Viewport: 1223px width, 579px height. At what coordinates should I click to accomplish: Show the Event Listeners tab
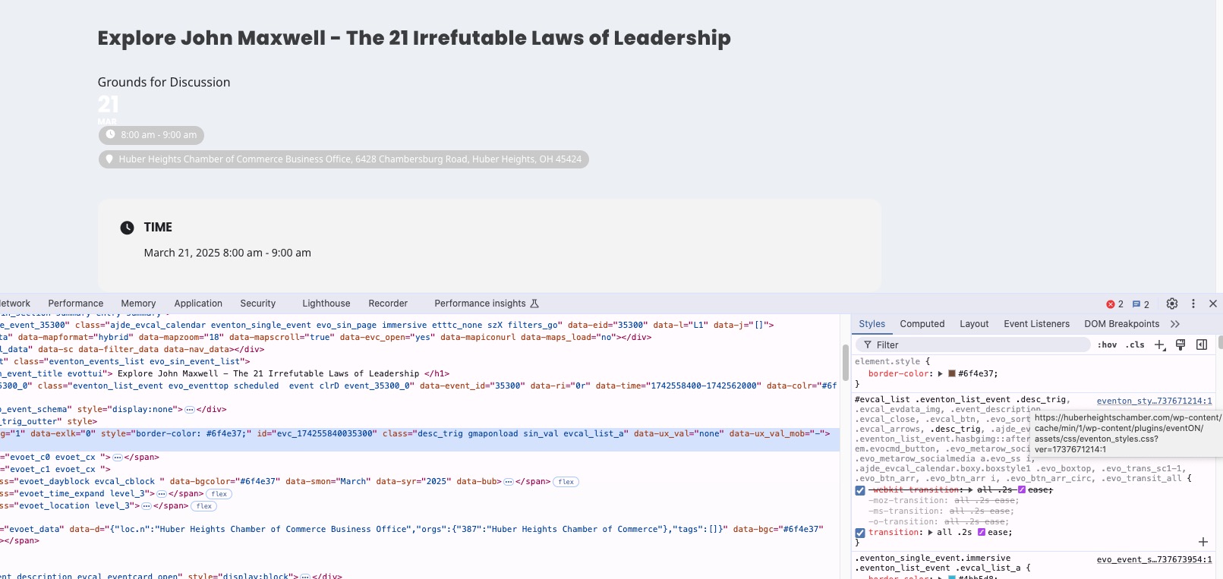point(1036,324)
